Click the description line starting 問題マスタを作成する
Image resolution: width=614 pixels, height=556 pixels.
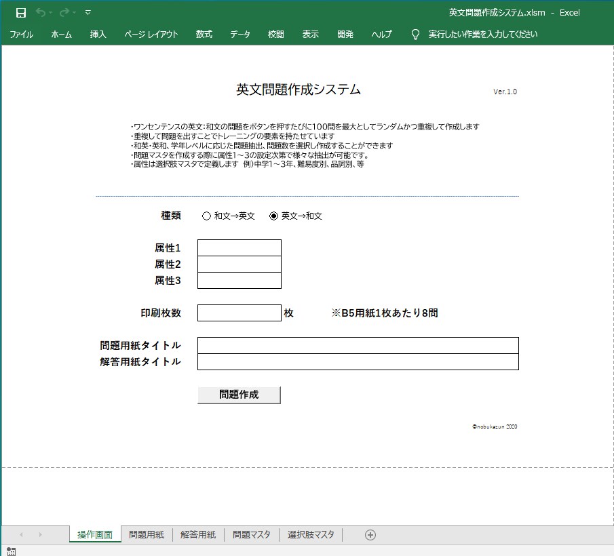click(x=250, y=155)
